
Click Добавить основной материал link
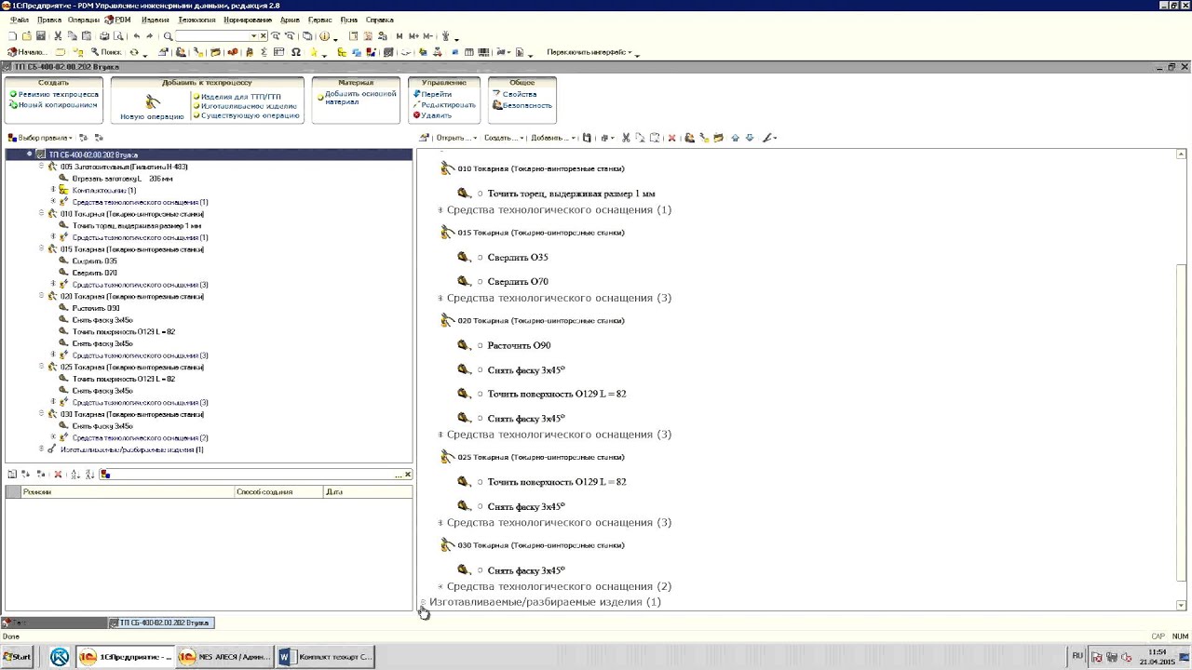click(360, 98)
